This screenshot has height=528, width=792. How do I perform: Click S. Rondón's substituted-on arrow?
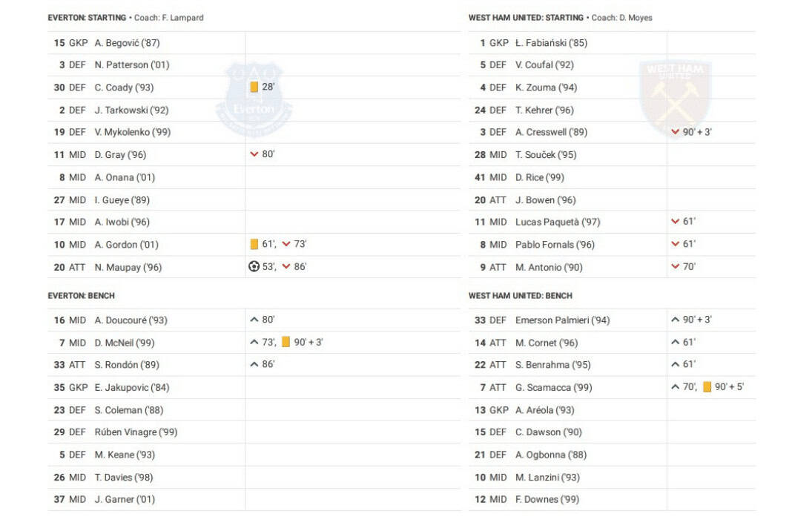point(254,365)
